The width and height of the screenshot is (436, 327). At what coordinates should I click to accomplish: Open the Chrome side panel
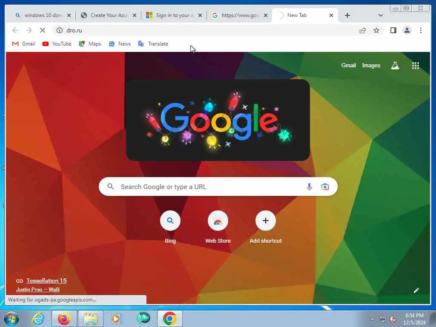393,30
